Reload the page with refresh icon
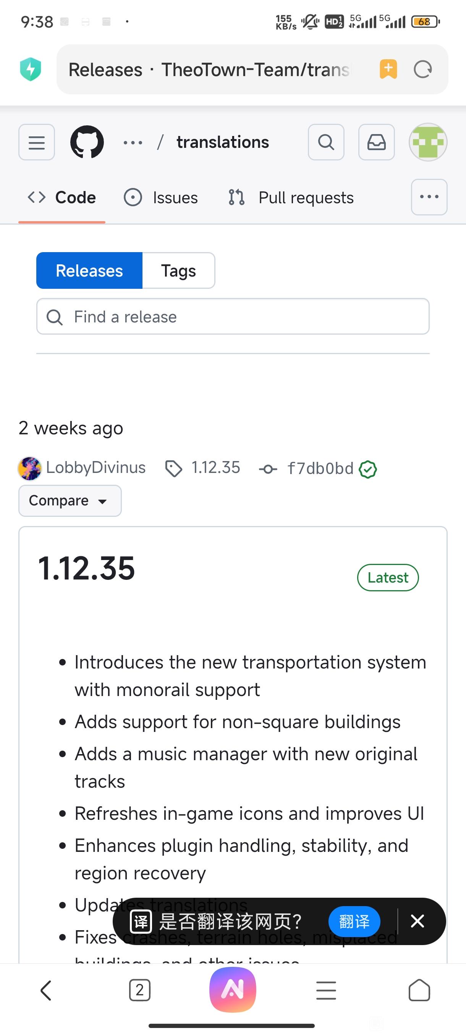The image size is (466, 1036). [x=422, y=69]
